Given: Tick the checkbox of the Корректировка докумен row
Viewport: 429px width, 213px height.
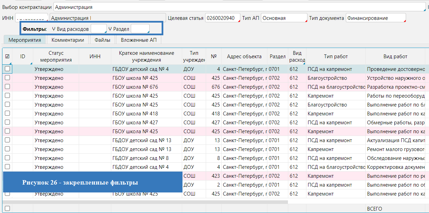Looking at the screenshot, I should (x=7, y=167).
